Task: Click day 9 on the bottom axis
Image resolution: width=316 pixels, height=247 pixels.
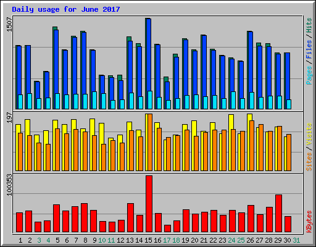Action: pos(94,240)
